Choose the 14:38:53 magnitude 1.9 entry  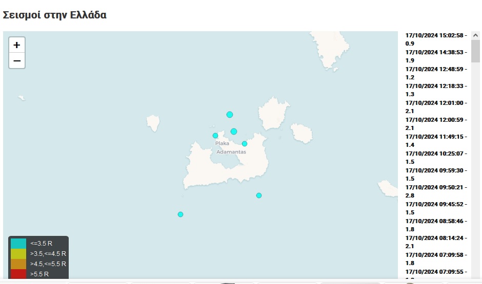pyautogui.click(x=436, y=56)
